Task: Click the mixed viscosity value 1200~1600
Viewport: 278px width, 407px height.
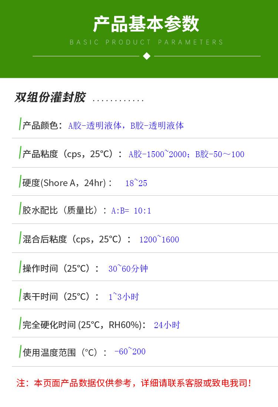Action: pyautogui.click(x=159, y=239)
